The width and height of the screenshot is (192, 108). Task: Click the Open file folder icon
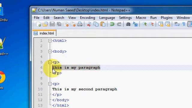point(45,24)
